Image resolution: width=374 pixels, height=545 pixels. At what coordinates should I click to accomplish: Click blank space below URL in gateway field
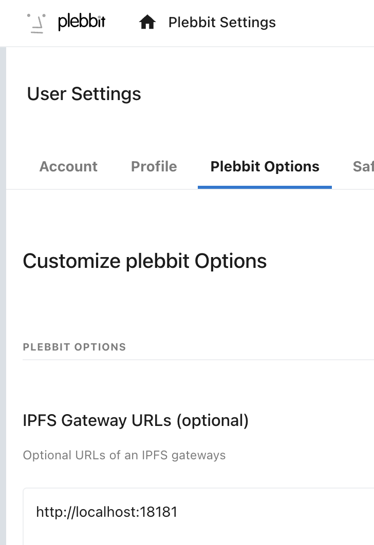coord(154,536)
